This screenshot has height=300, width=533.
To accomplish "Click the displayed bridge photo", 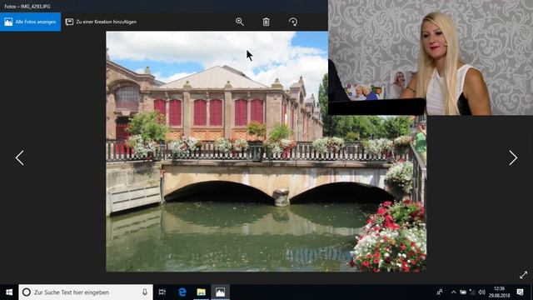I will 266,152.
